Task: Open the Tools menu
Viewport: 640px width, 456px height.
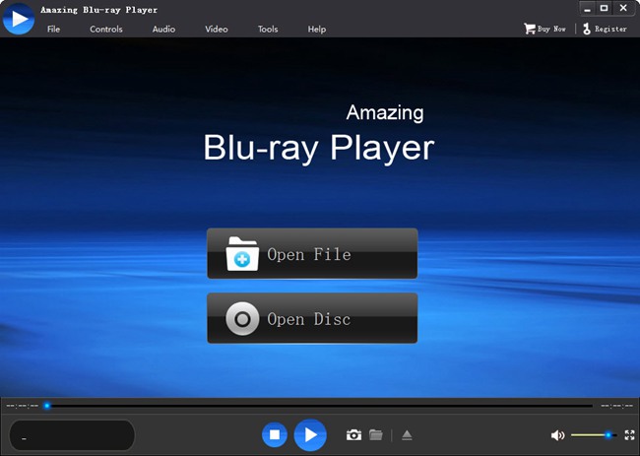Action: click(x=268, y=29)
